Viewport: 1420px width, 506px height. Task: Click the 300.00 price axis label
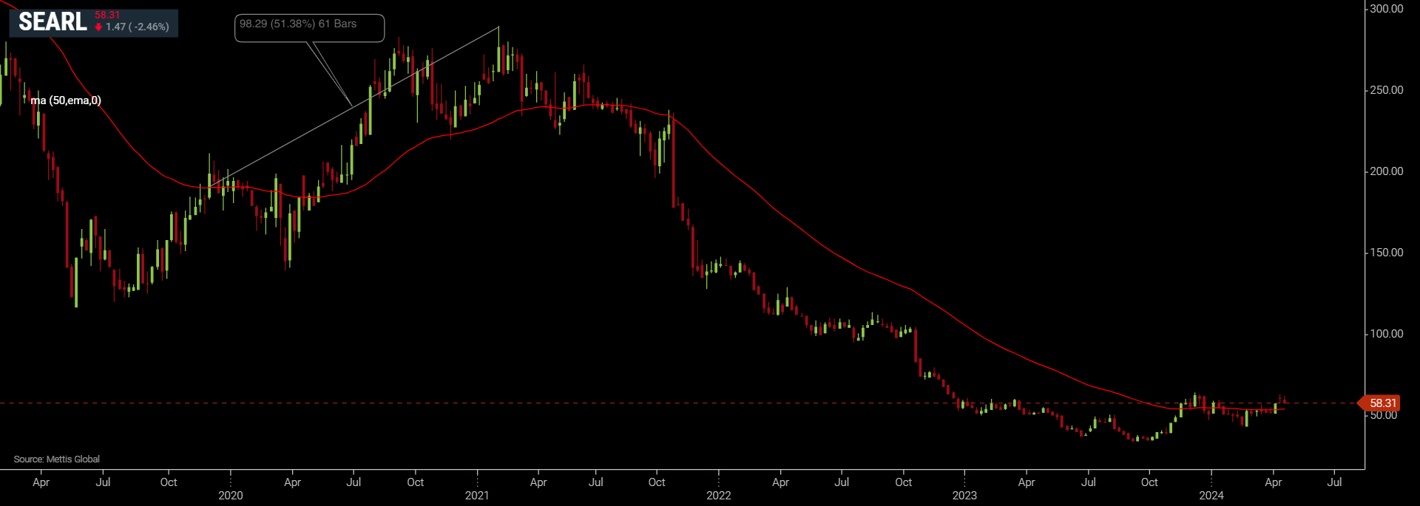[x=1386, y=9]
